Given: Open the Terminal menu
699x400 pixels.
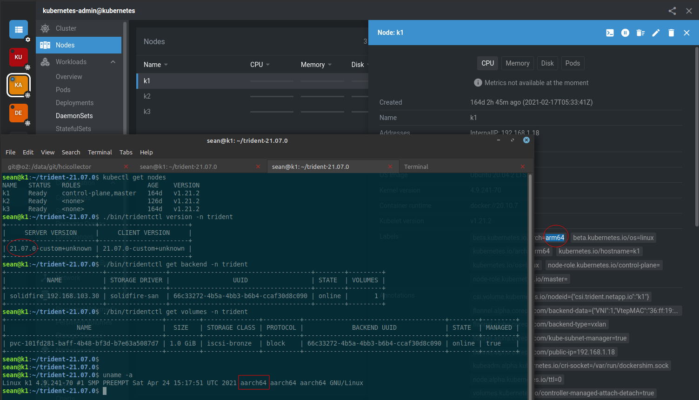Looking at the screenshot, I should [100, 152].
